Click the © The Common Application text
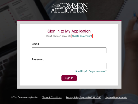The width and height of the screenshot is (138, 104). [x=24, y=98]
